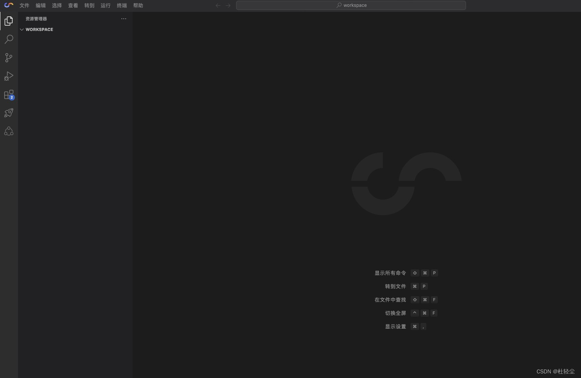Open the 文件 menu

click(x=24, y=5)
